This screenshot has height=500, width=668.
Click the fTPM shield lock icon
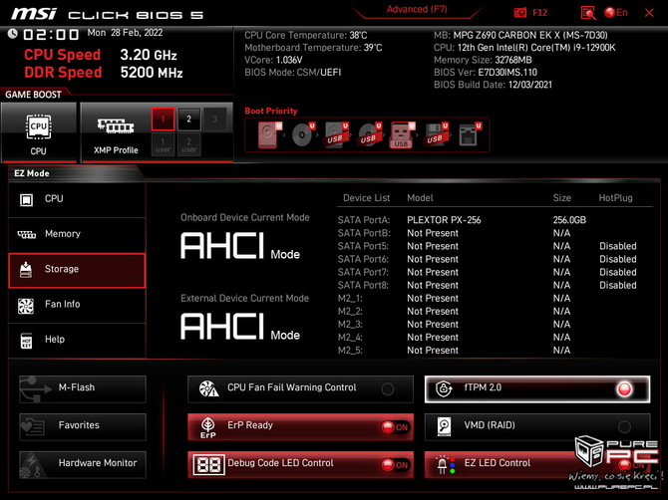click(x=444, y=388)
